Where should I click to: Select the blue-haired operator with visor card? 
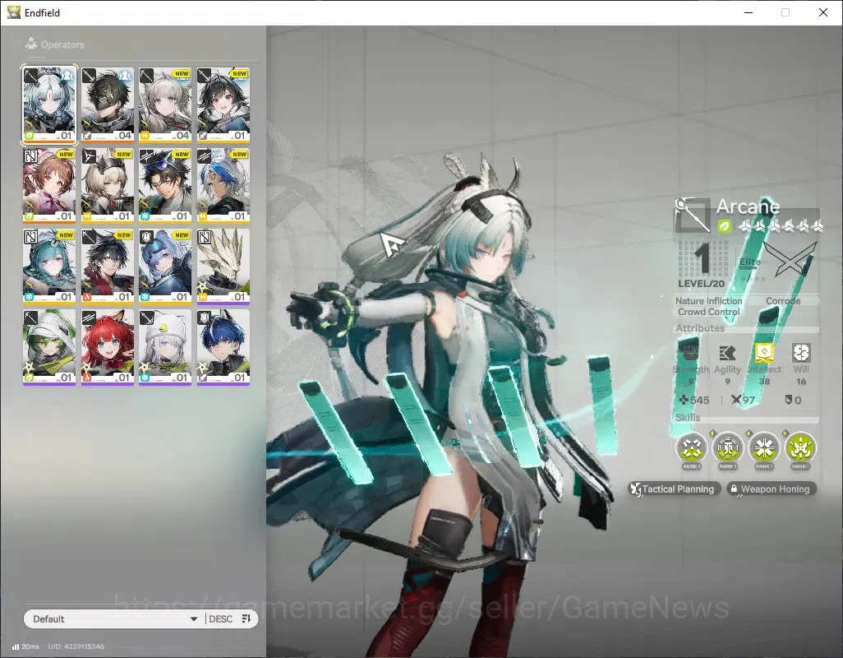(165, 266)
